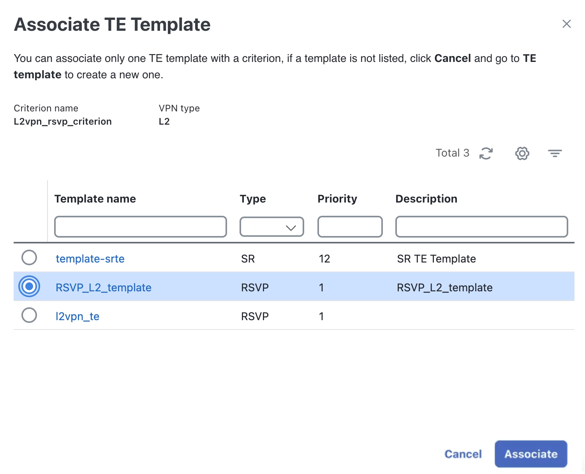Screen dimensions: 585x474
Task: Select the l2vpn_te radio button
Action: click(x=29, y=315)
